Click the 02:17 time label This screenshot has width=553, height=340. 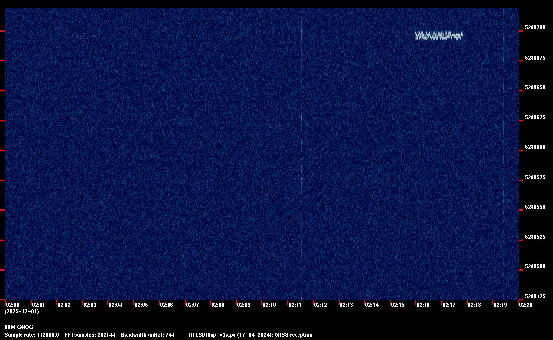(448, 305)
